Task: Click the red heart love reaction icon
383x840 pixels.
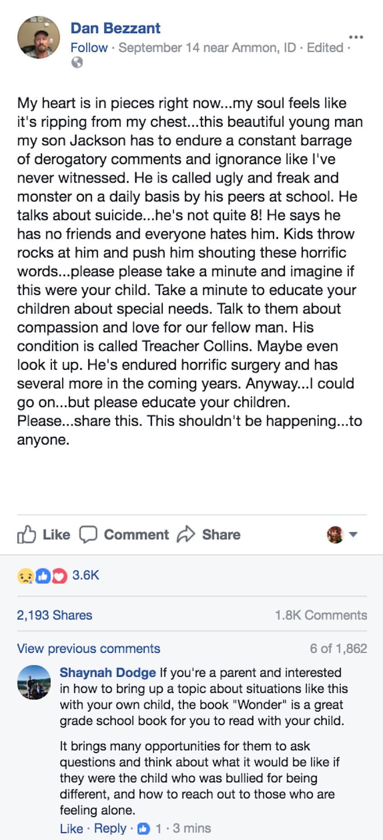Action: (x=59, y=576)
